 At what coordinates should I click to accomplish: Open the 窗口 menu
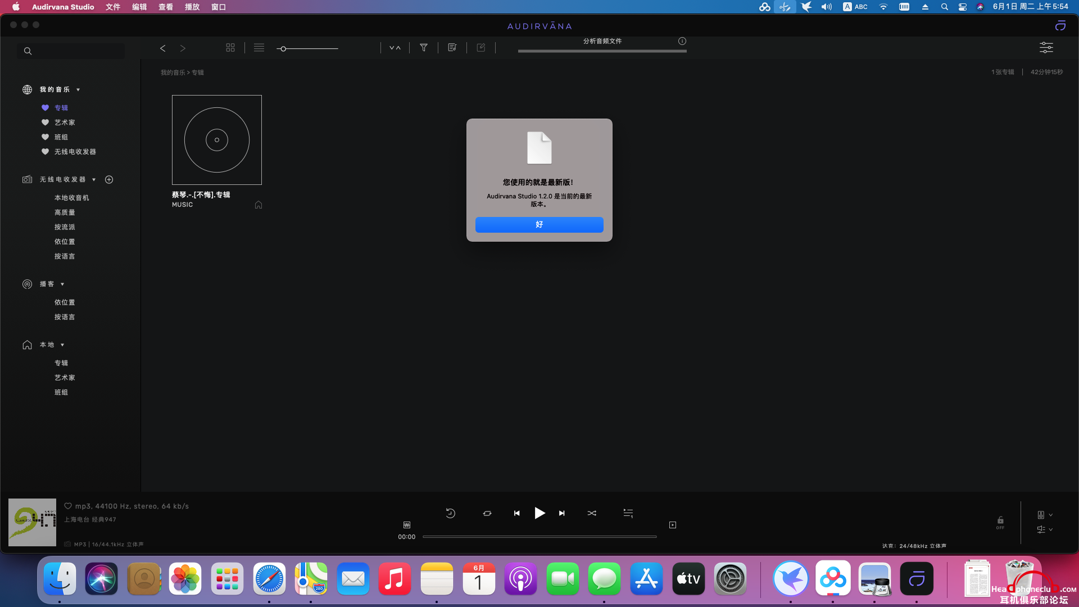[x=219, y=7]
